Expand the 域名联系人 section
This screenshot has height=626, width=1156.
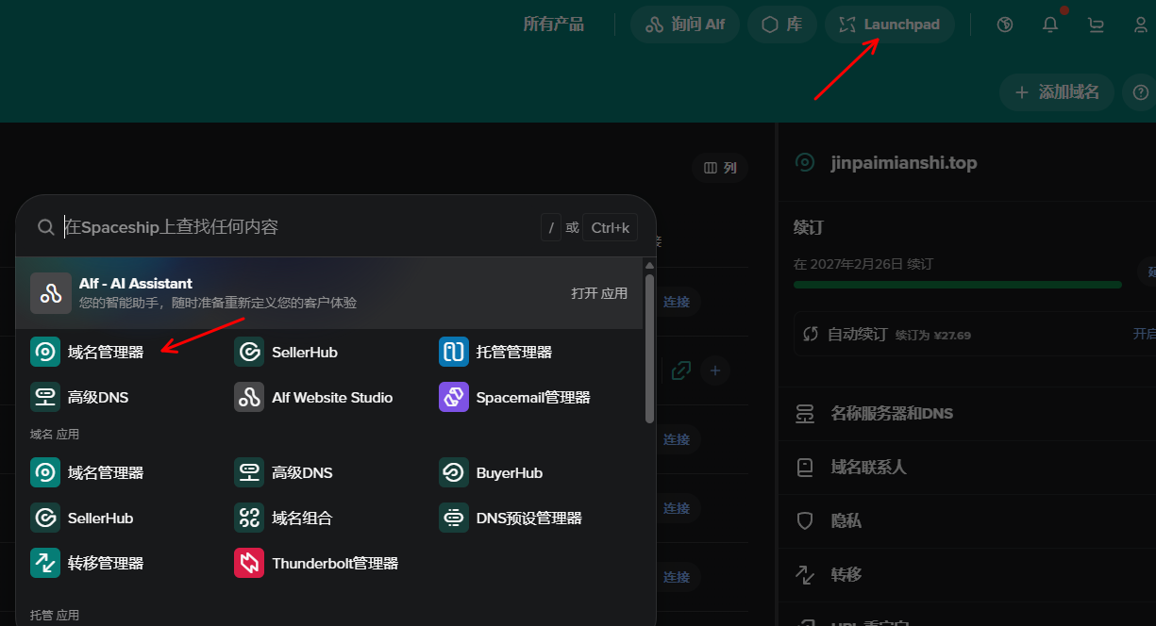tap(868, 467)
